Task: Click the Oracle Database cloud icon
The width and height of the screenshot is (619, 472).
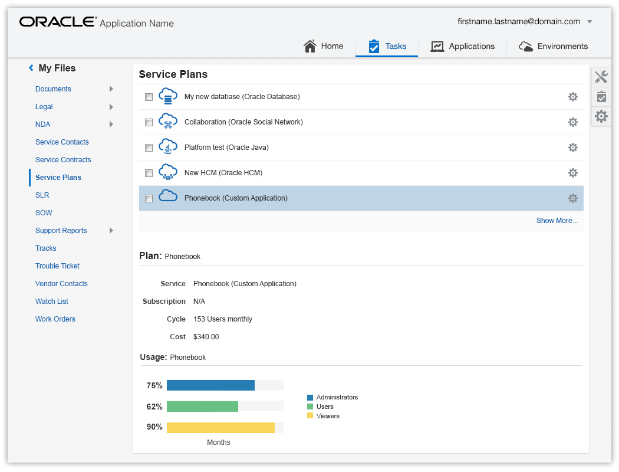Action: click(x=168, y=96)
